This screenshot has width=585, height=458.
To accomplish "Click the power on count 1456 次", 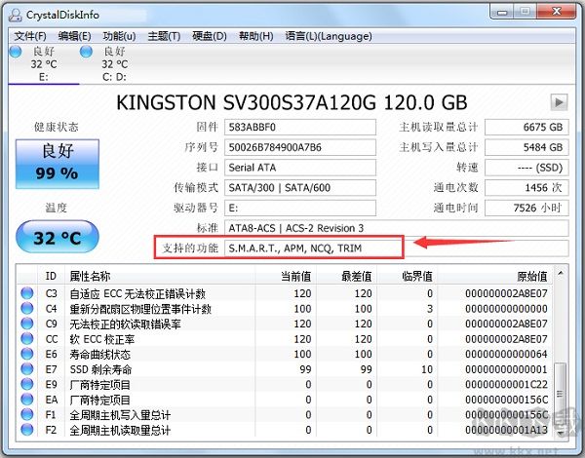I will pyautogui.click(x=526, y=188).
